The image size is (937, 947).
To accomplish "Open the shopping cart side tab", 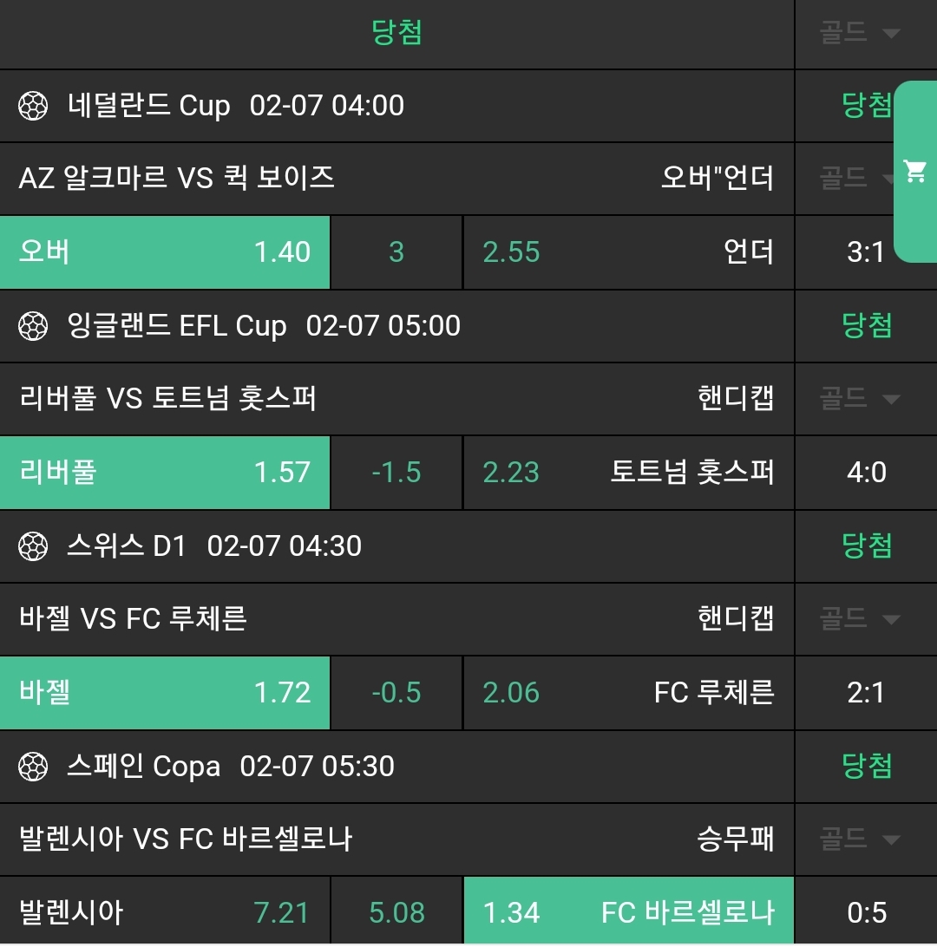I will click(x=915, y=172).
